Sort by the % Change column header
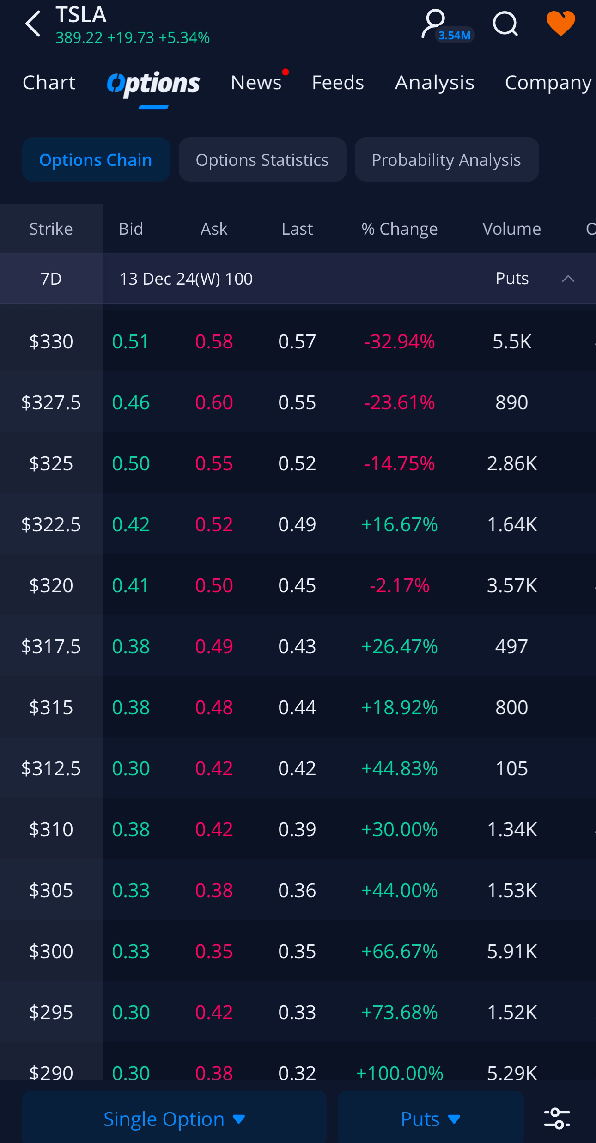 pos(399,229)
